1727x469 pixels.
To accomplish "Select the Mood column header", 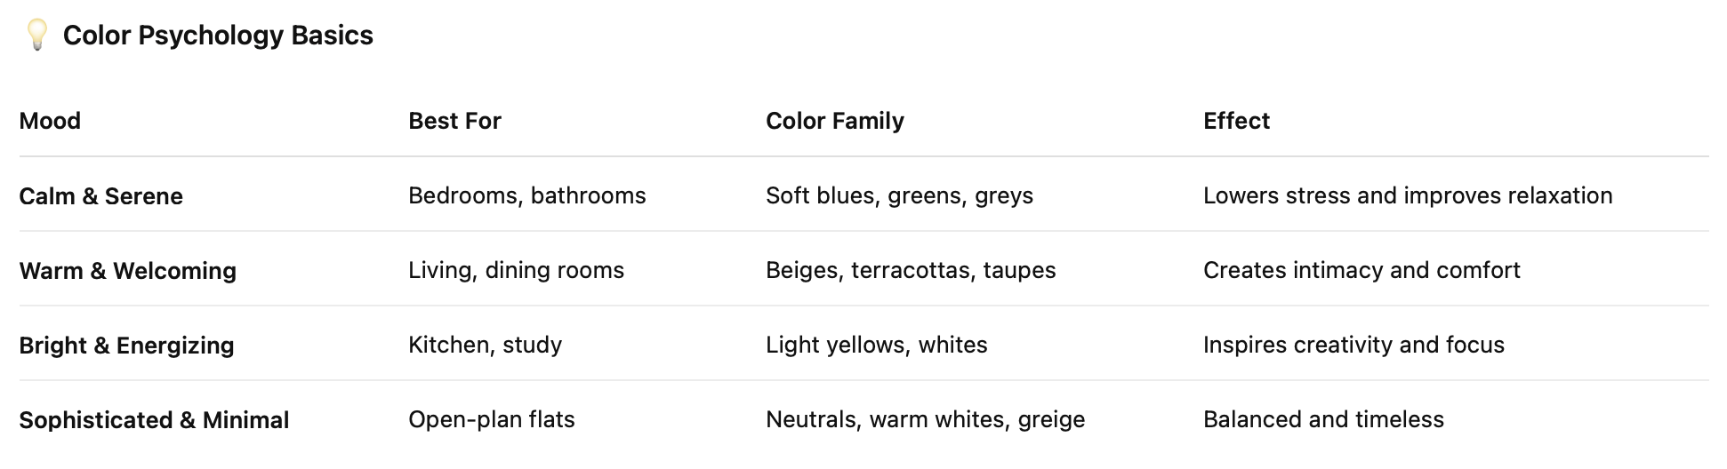I will click(x=50, y=121).
